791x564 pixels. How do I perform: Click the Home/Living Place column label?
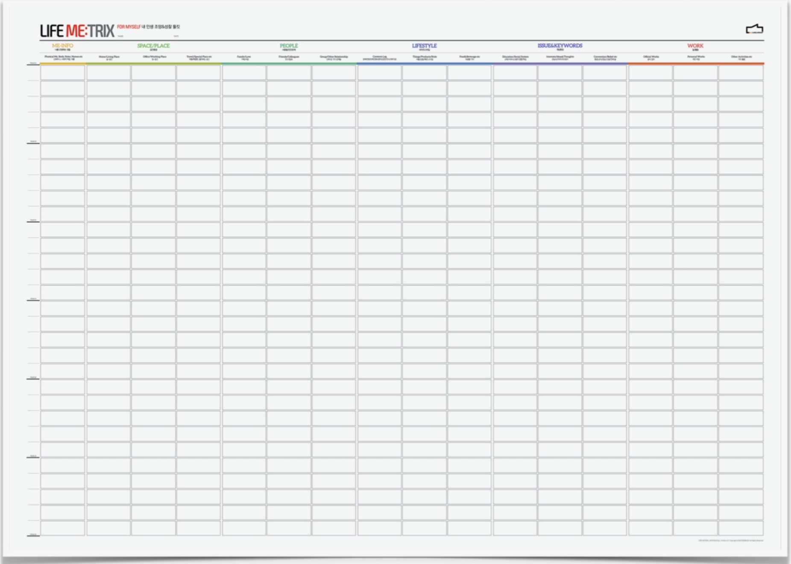click(x=109, y=57)
